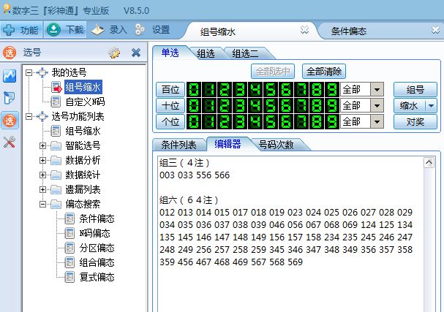Click the wrench tools sidebar icon
Image resolution: width=444 pixels, height=312 pixels.
(10, 142)
